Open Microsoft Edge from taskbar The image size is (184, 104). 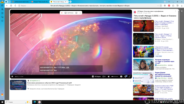35,102
